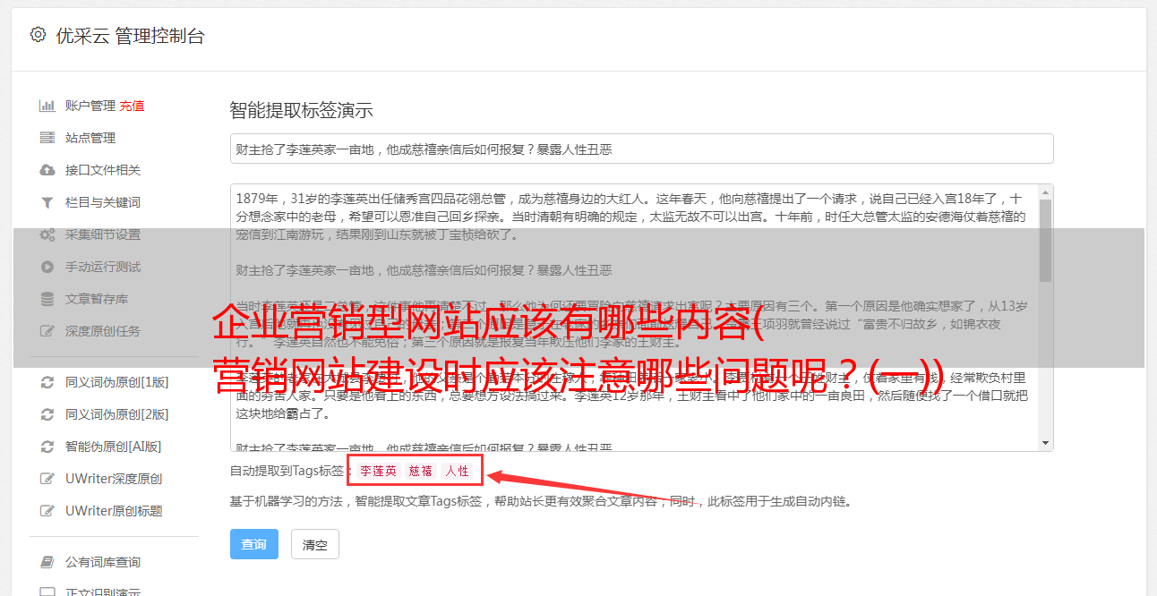Image resolution: width=1157 pixels, height=596 pixels.
Task: Click the book icon beside 公有词库查询
Action: click(x=47, y=562)
